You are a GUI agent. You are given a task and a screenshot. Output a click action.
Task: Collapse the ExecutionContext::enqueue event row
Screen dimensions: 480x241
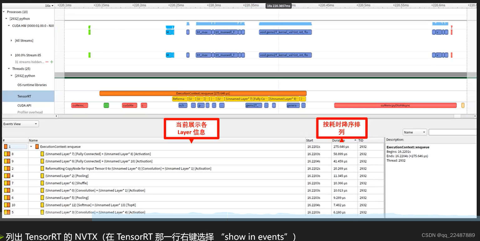[x=31, y=147]
